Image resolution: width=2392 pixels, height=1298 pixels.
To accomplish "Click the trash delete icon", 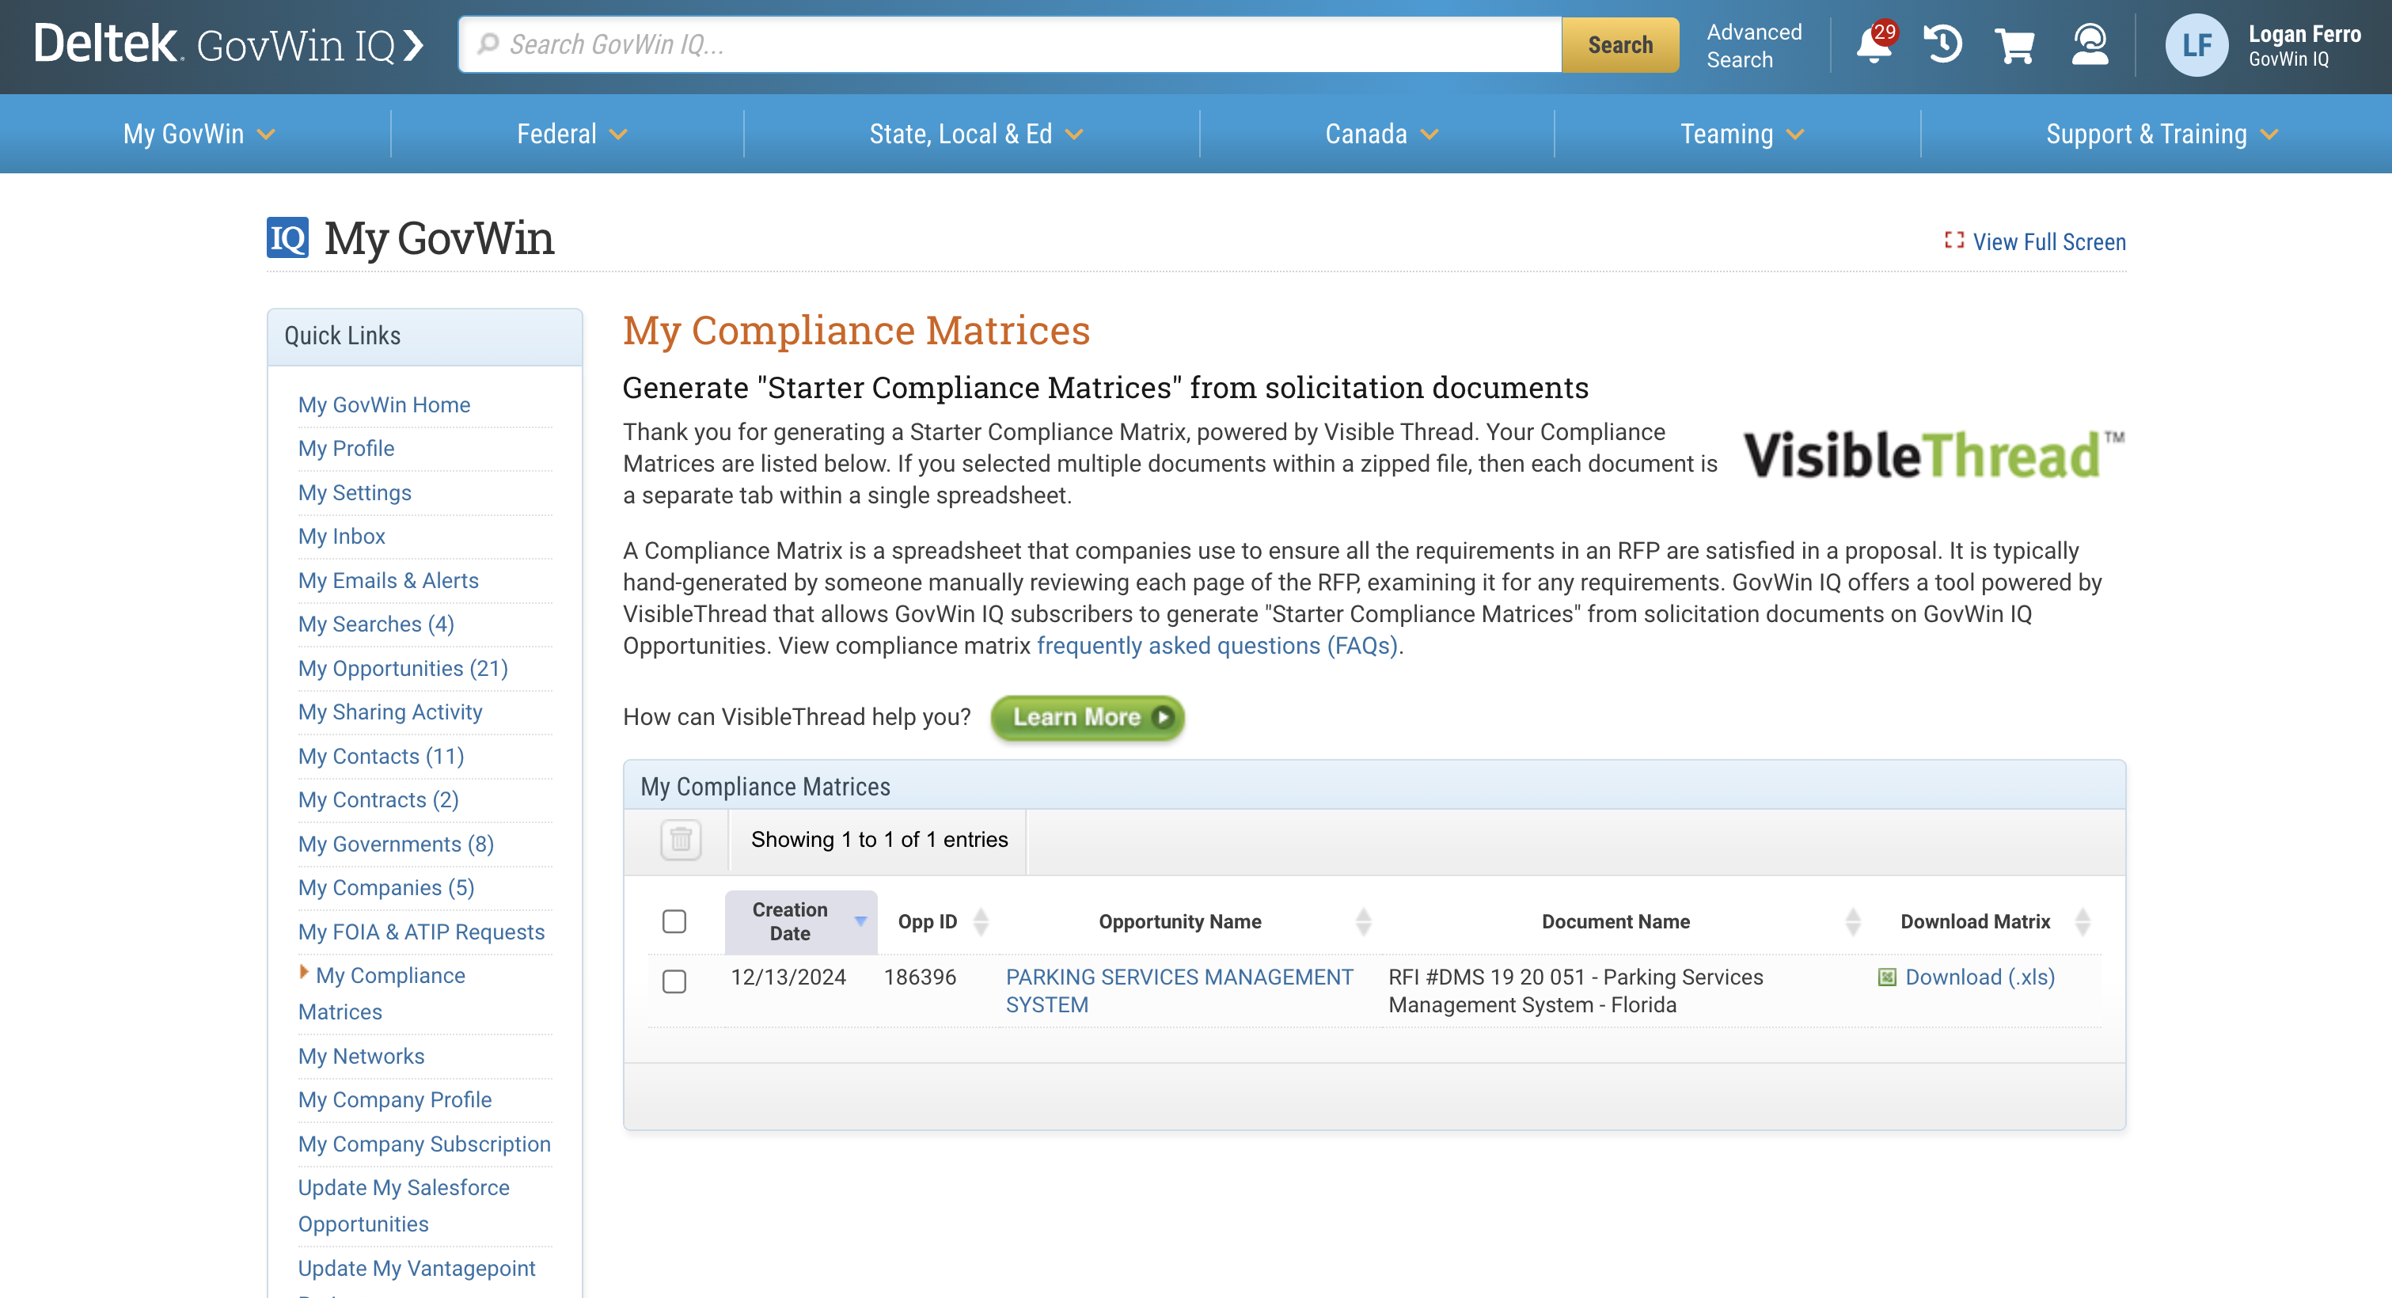I will coord(681,839).
